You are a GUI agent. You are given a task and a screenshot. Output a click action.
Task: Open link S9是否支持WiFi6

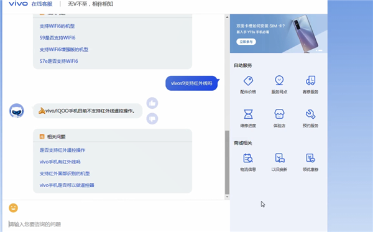point(57,38)
